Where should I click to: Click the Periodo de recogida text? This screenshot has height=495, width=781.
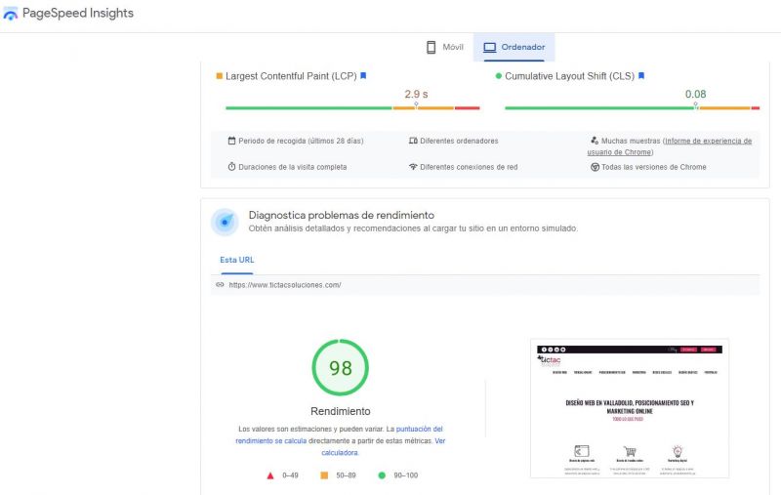point(301,141)
